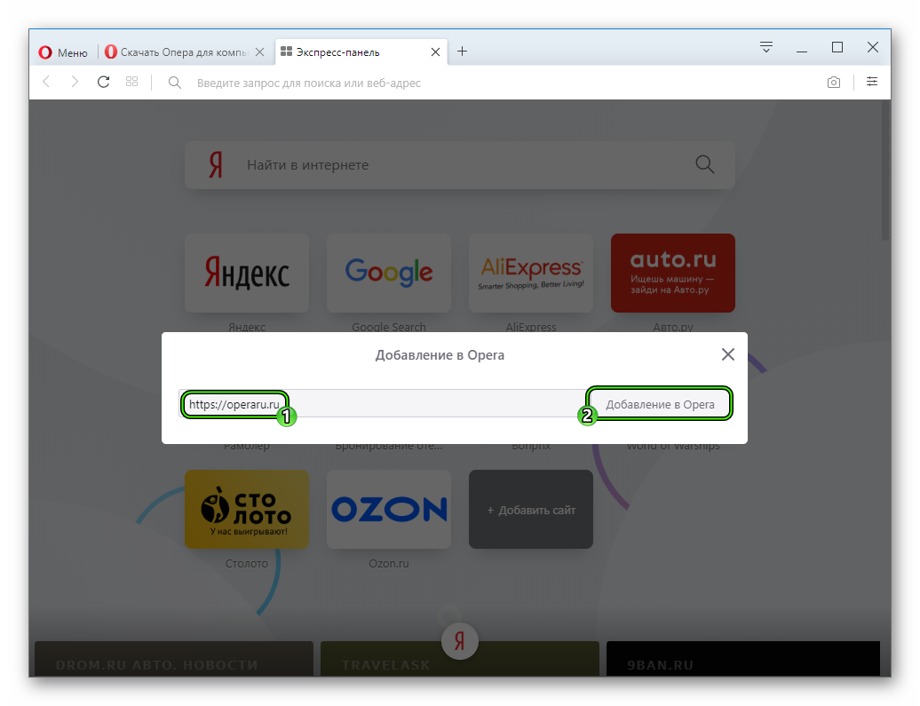This screenshot has width=920, height=706.
Task: Close the Добавление в Opera dialog
Action: pyautogui.click(x=728, y=354)
